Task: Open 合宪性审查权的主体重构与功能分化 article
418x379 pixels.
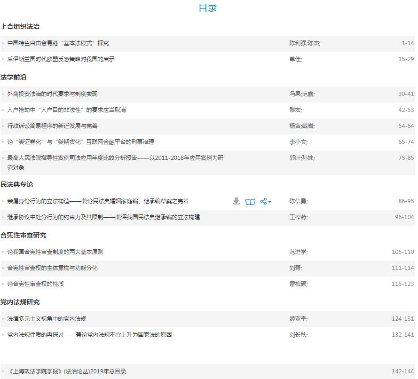Action: 52,268
